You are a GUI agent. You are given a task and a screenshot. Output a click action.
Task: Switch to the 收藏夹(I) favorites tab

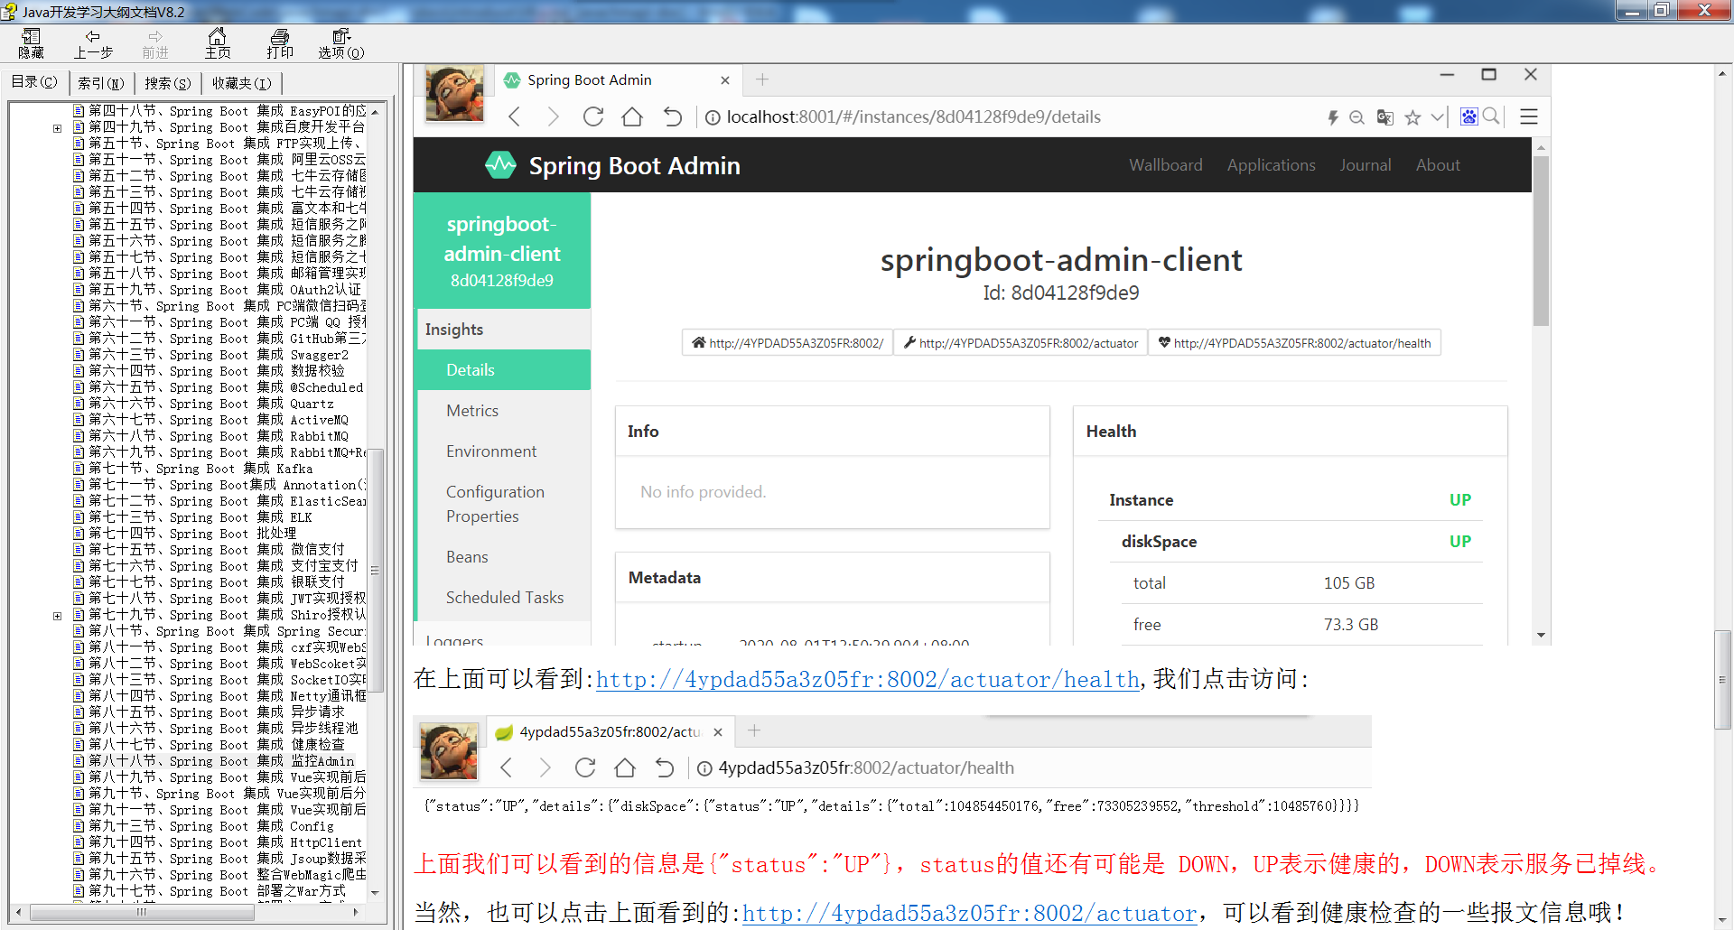tap(241, 83)
